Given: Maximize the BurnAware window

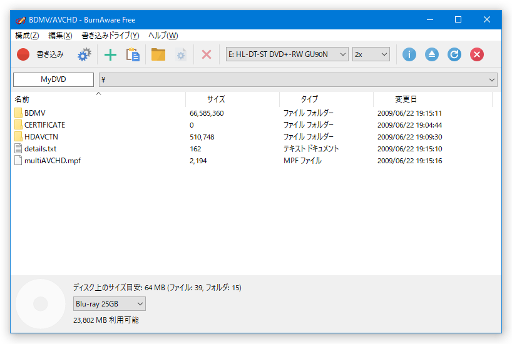Looking at the screenshot, I should coord(458,19).
